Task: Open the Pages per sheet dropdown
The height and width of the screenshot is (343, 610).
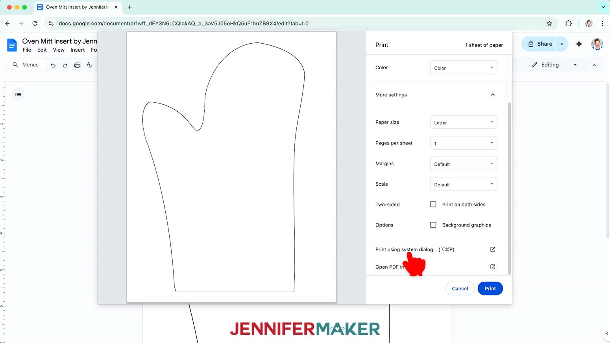Action: pyautogui.click(x=464, y=143)
